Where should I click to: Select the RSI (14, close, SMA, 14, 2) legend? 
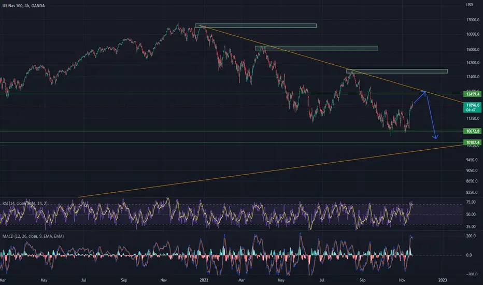(25, 203)
